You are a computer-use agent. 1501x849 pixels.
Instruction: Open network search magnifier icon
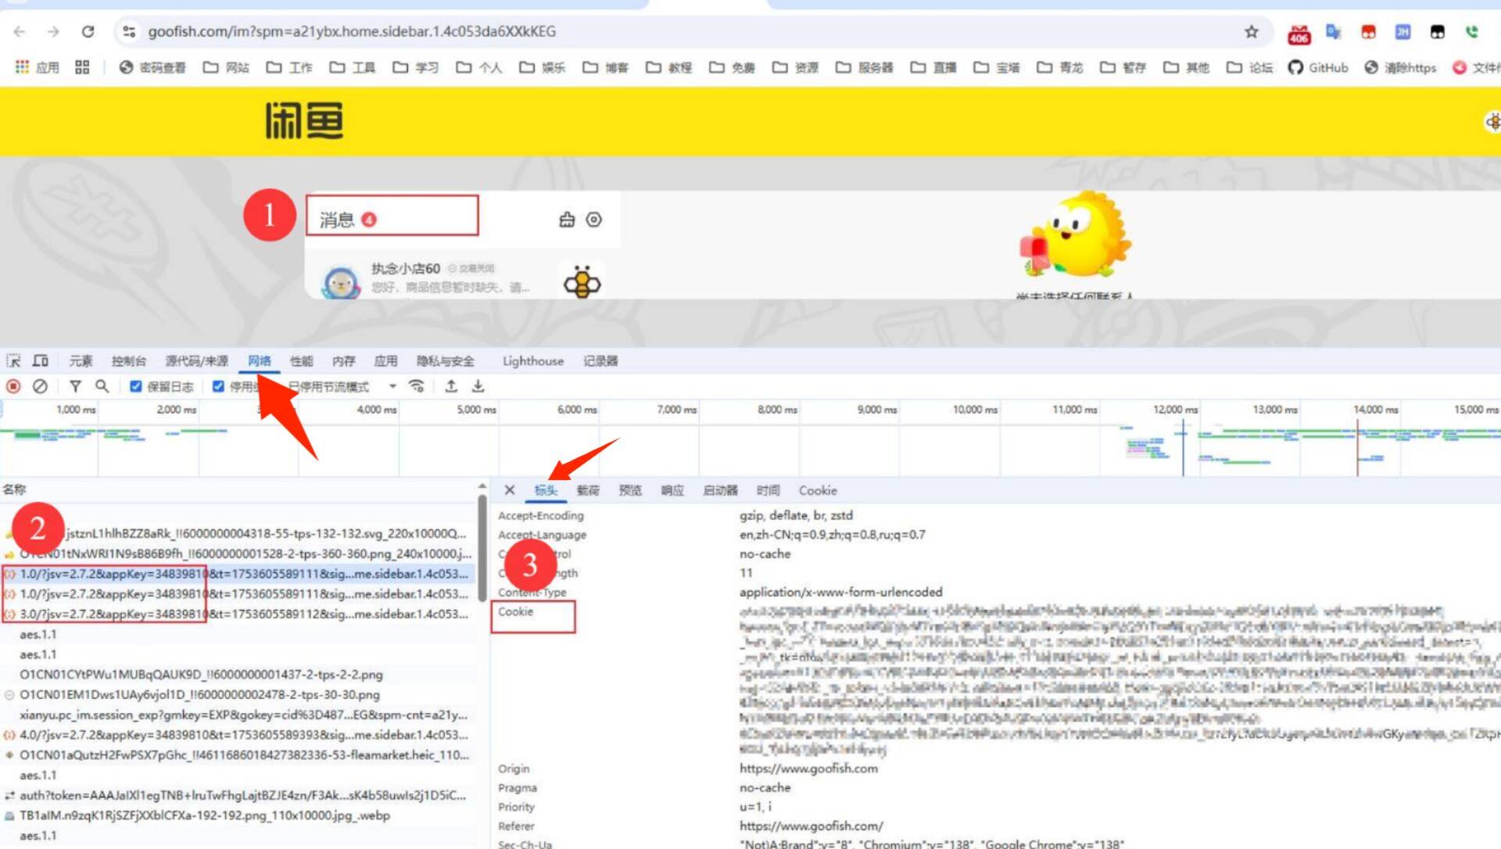[102, 386]
